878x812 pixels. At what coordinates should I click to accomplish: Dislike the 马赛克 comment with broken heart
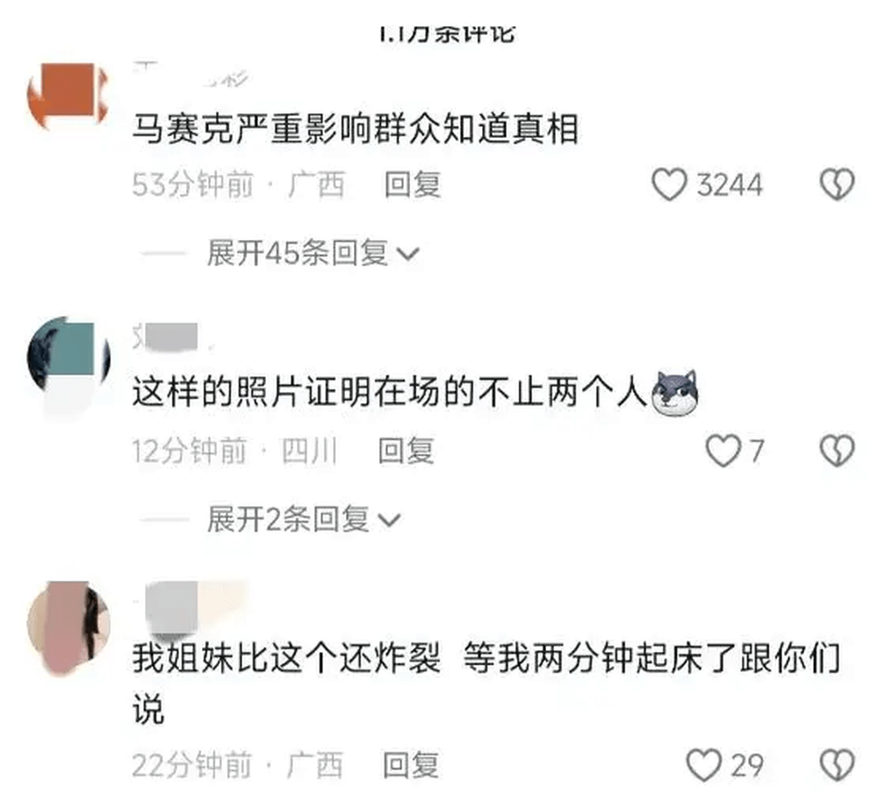(x=837, y=185)
